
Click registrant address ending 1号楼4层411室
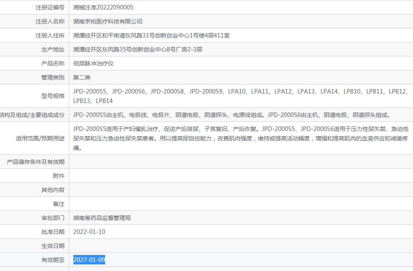[151, 35]
